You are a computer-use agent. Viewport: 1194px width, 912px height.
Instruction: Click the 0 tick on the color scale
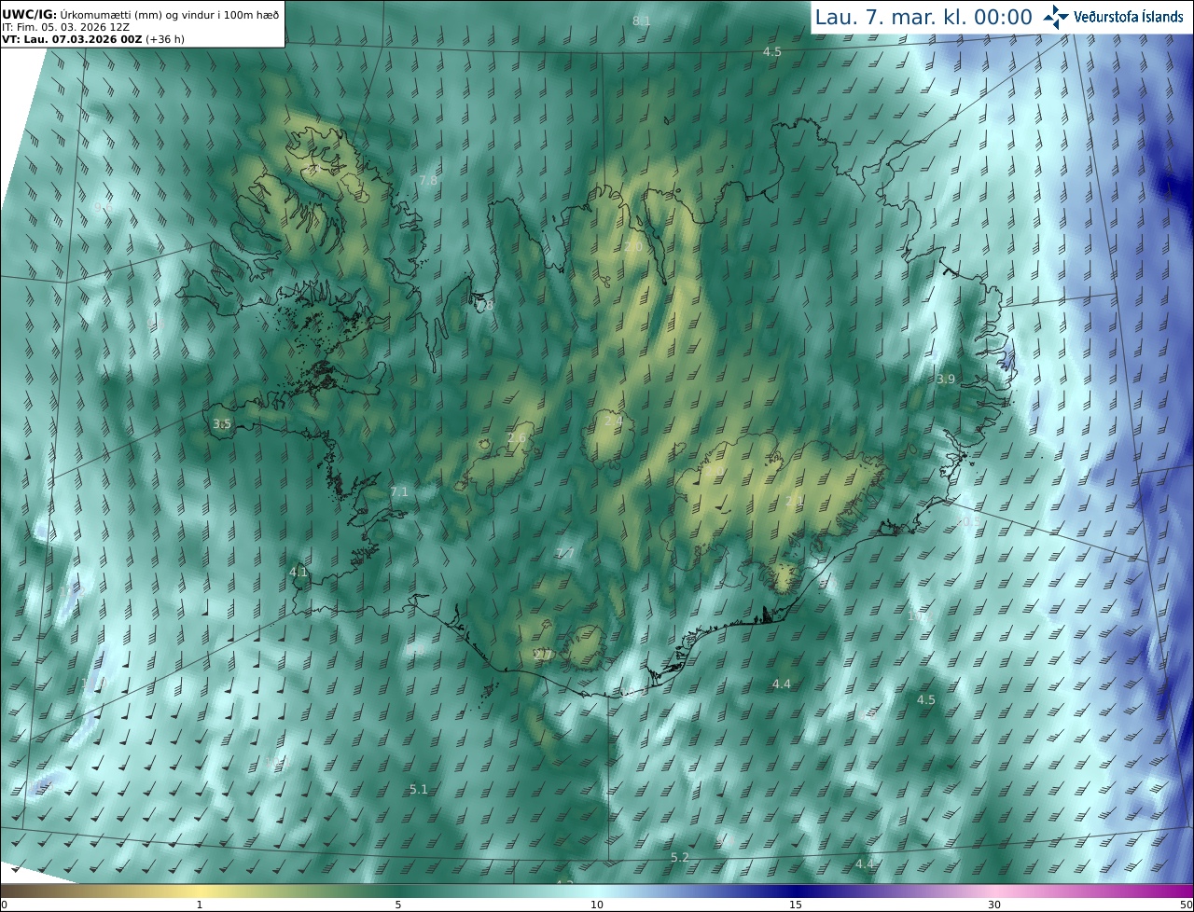coord(4,905)
